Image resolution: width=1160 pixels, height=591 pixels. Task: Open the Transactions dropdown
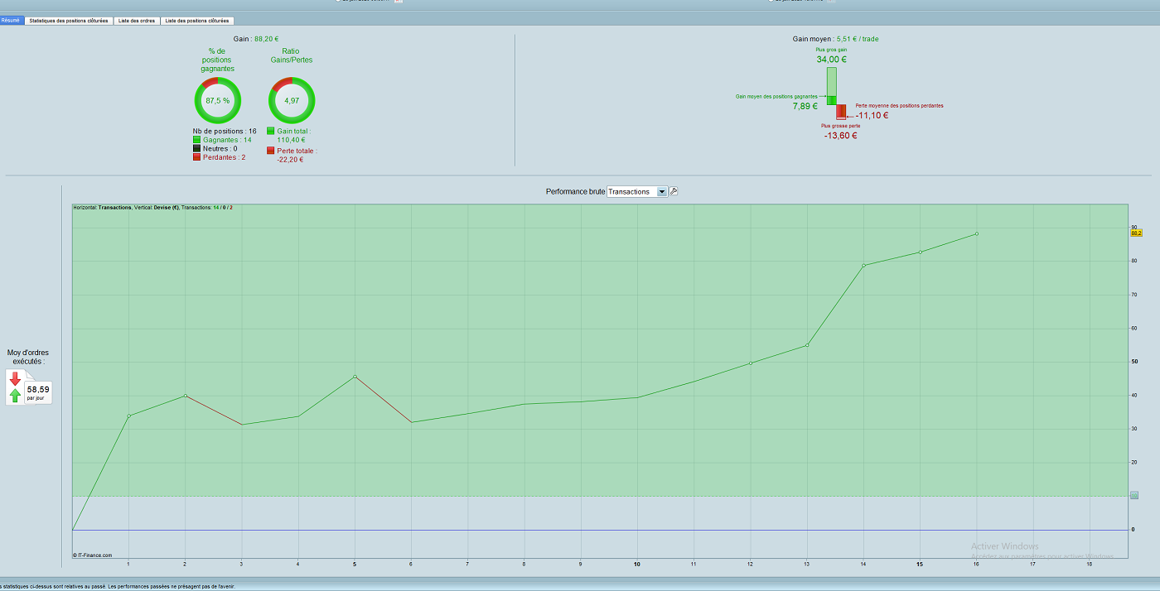click(636, 191)
